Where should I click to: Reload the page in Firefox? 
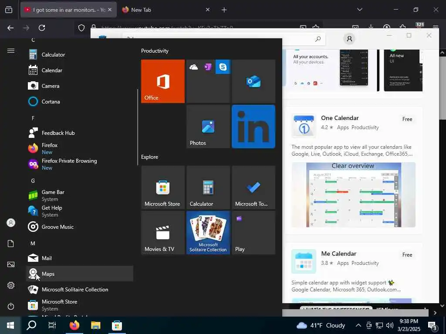(x=42, y=28)
